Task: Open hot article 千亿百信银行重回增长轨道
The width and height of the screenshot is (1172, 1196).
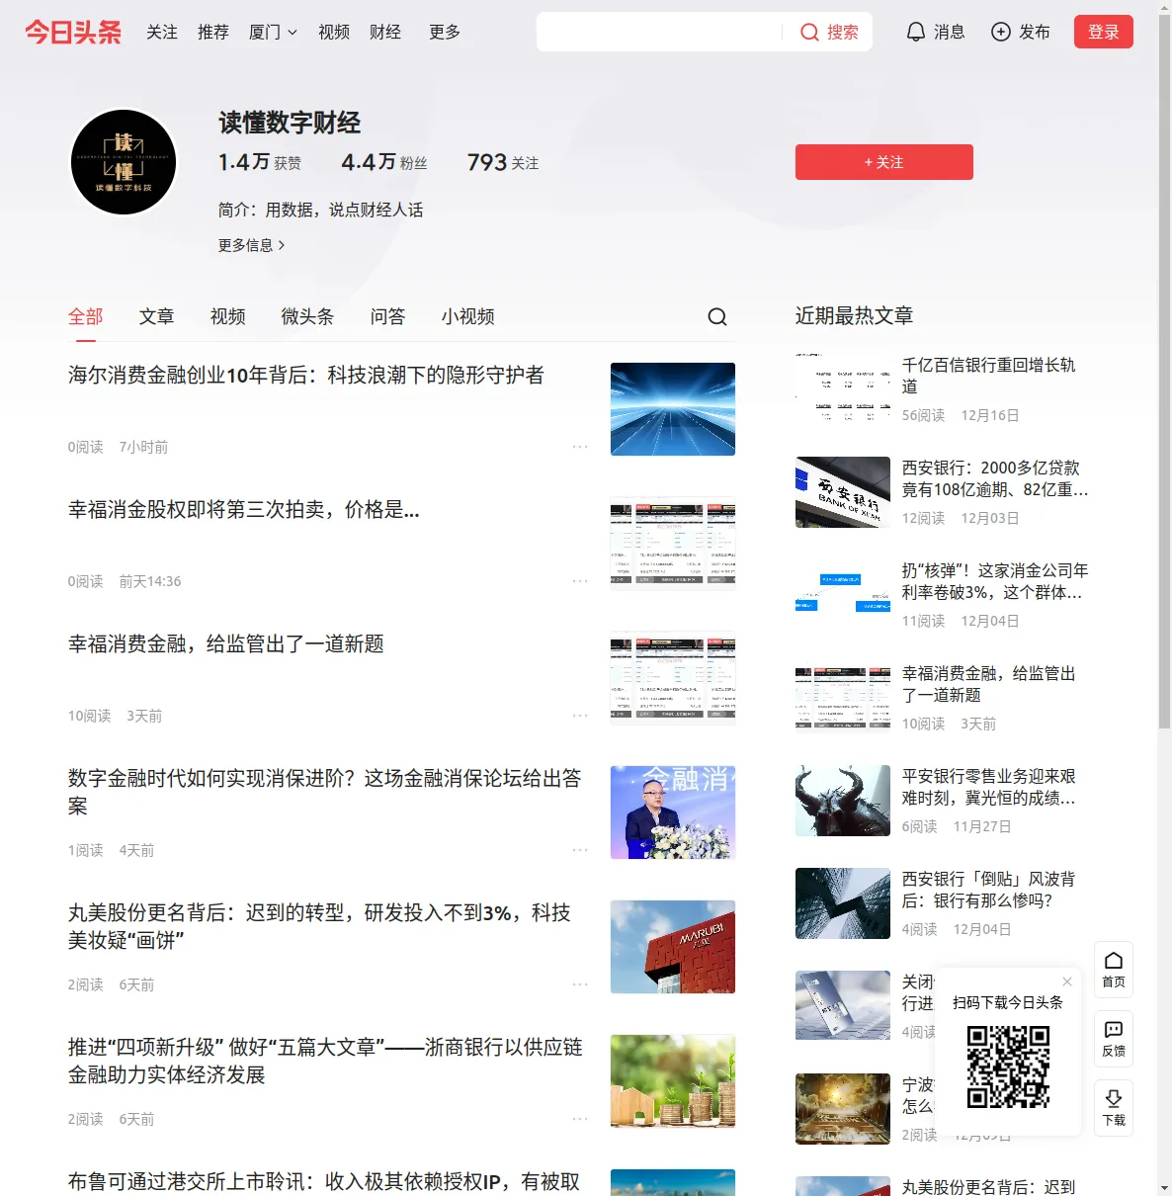Action: point(989,376)
